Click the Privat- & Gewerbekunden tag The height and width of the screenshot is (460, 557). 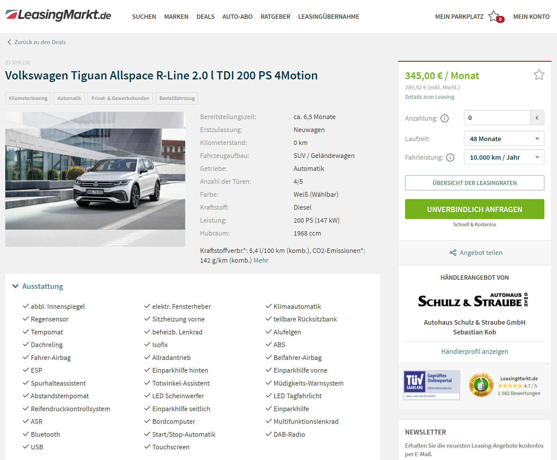point(120,98)
